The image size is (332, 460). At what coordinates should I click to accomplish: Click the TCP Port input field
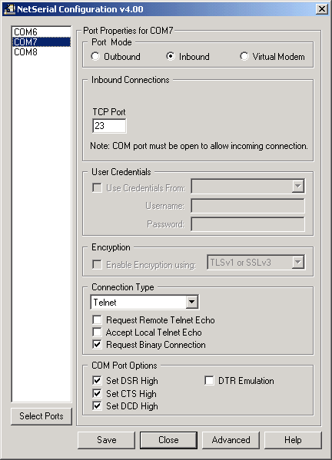(109, 126)
